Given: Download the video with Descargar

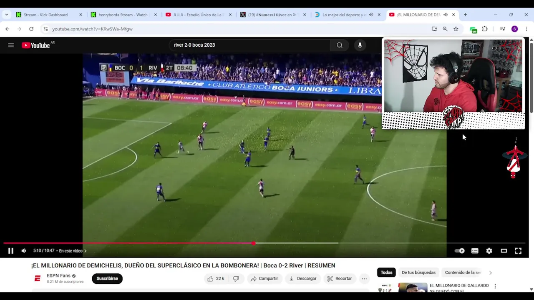Looking at the screenshot, I should 303,278.
